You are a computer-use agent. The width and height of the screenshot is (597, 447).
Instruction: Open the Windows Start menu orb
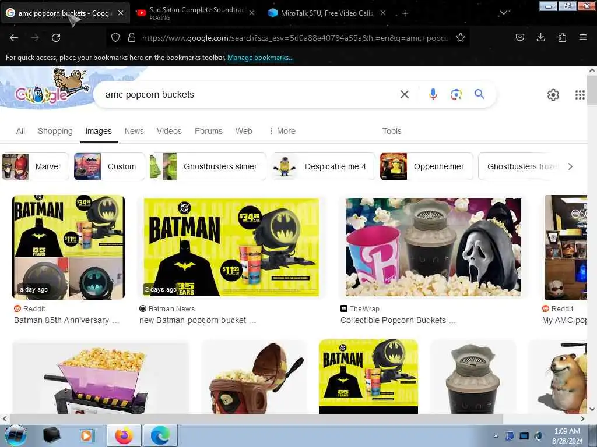16,435
